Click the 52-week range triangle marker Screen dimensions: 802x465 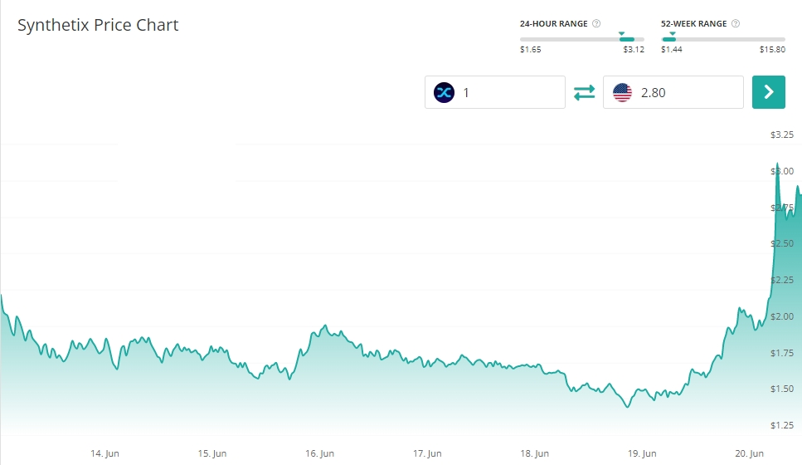[x=672, y=34]
